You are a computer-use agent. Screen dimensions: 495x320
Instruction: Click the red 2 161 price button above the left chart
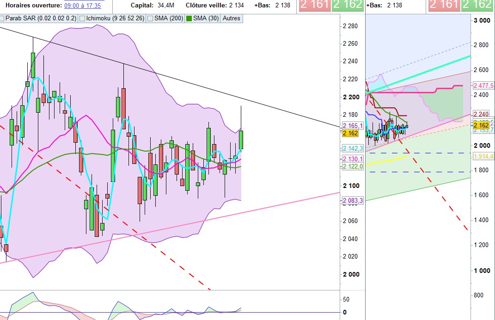coord(314,6)
